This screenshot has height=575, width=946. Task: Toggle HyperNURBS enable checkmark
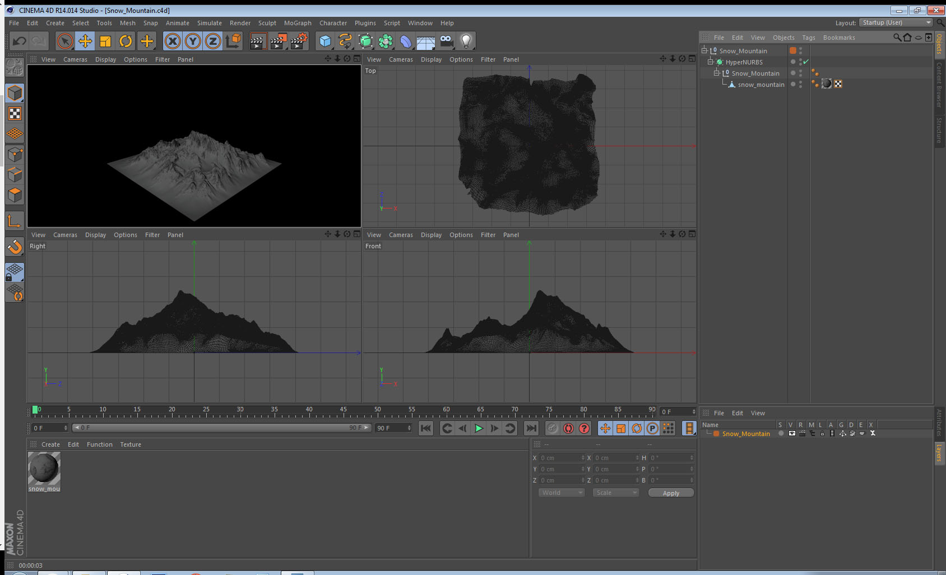tap(806, 62)
